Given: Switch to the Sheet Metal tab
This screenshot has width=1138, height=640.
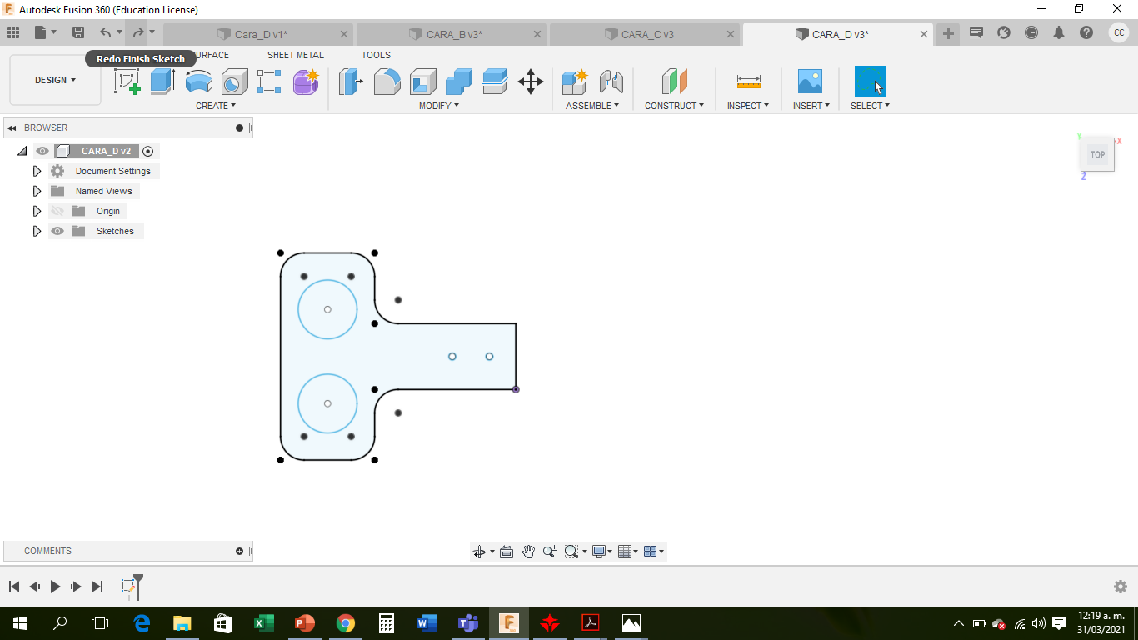Looking at the screenshot, I should 296,55.
